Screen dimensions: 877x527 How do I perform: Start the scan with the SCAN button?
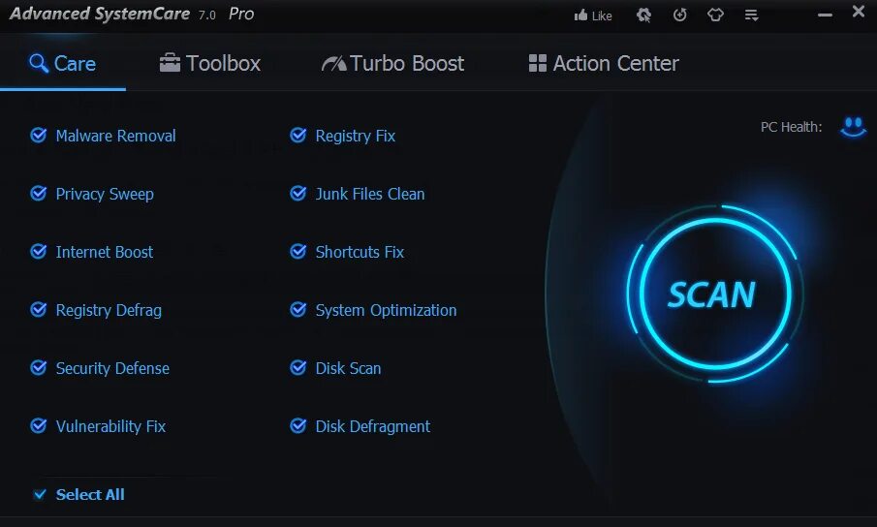(710, 294)
